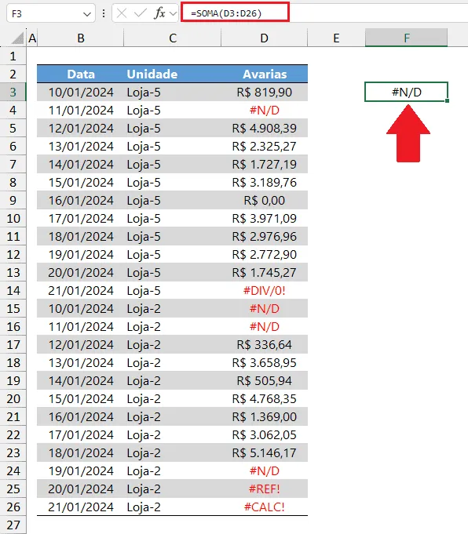Click cell with R$ 3.062,05
This screenshot has width=468, height=534.
pyautogui.click(x=265, y=435)
